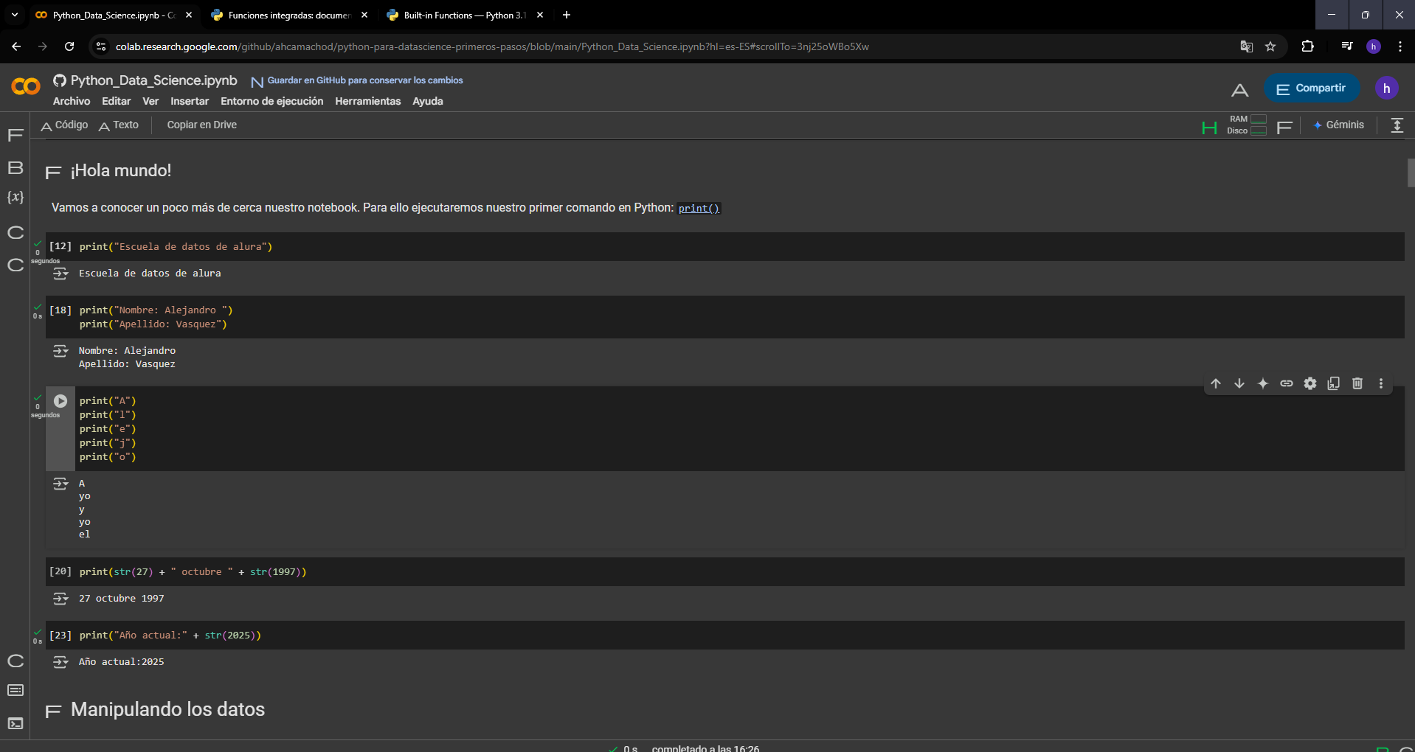Image resolution: width=1415 pixels, height=752 pixels.
Task: Click the Compartir button
Action: (1312, 88)
